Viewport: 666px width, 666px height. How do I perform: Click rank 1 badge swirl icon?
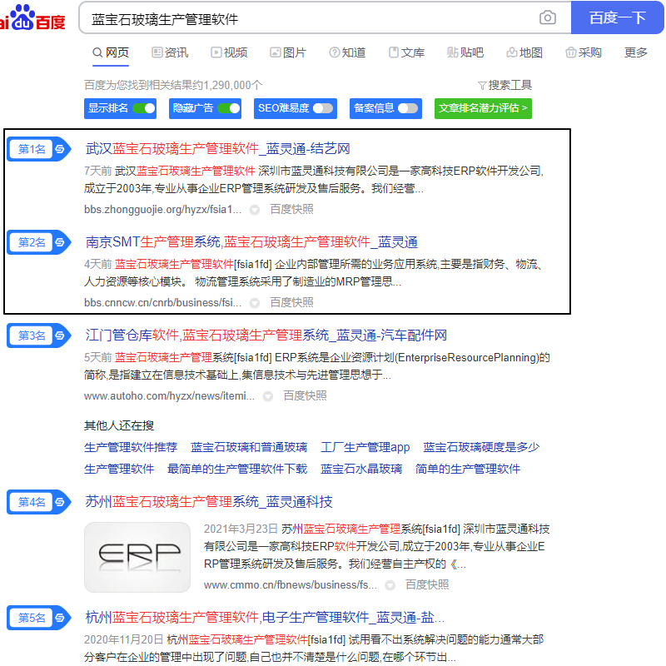60,149
